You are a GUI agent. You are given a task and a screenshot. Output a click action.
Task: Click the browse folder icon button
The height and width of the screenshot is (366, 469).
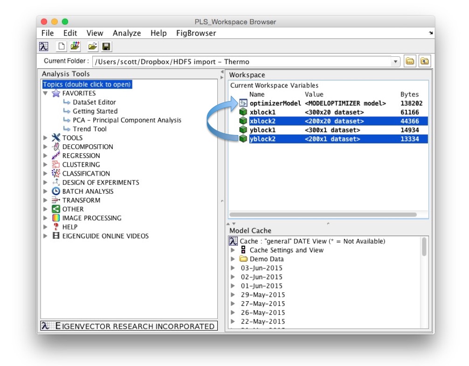410,61
